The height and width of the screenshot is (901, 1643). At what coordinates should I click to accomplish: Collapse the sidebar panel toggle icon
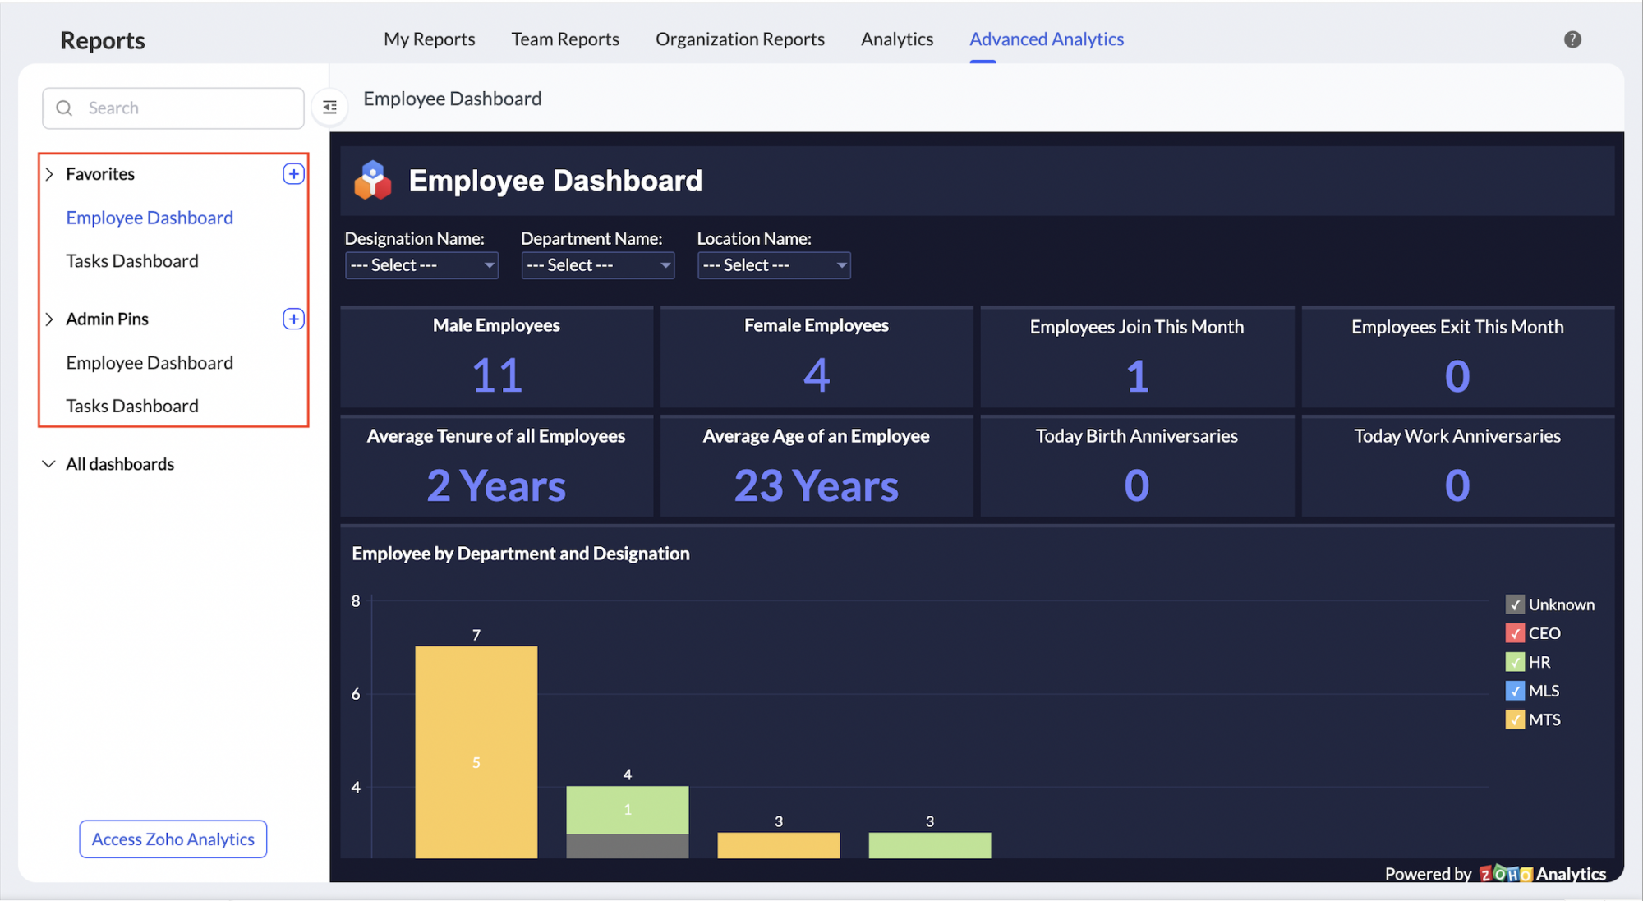[329, 108]
